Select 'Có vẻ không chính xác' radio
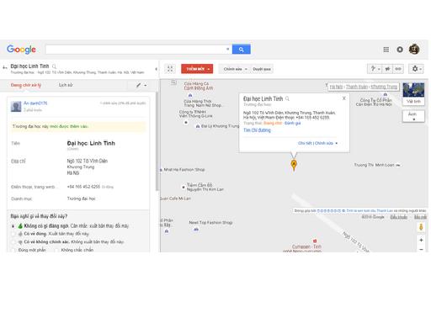The width and height of the screenshot is (431, 323). (13, 241)
